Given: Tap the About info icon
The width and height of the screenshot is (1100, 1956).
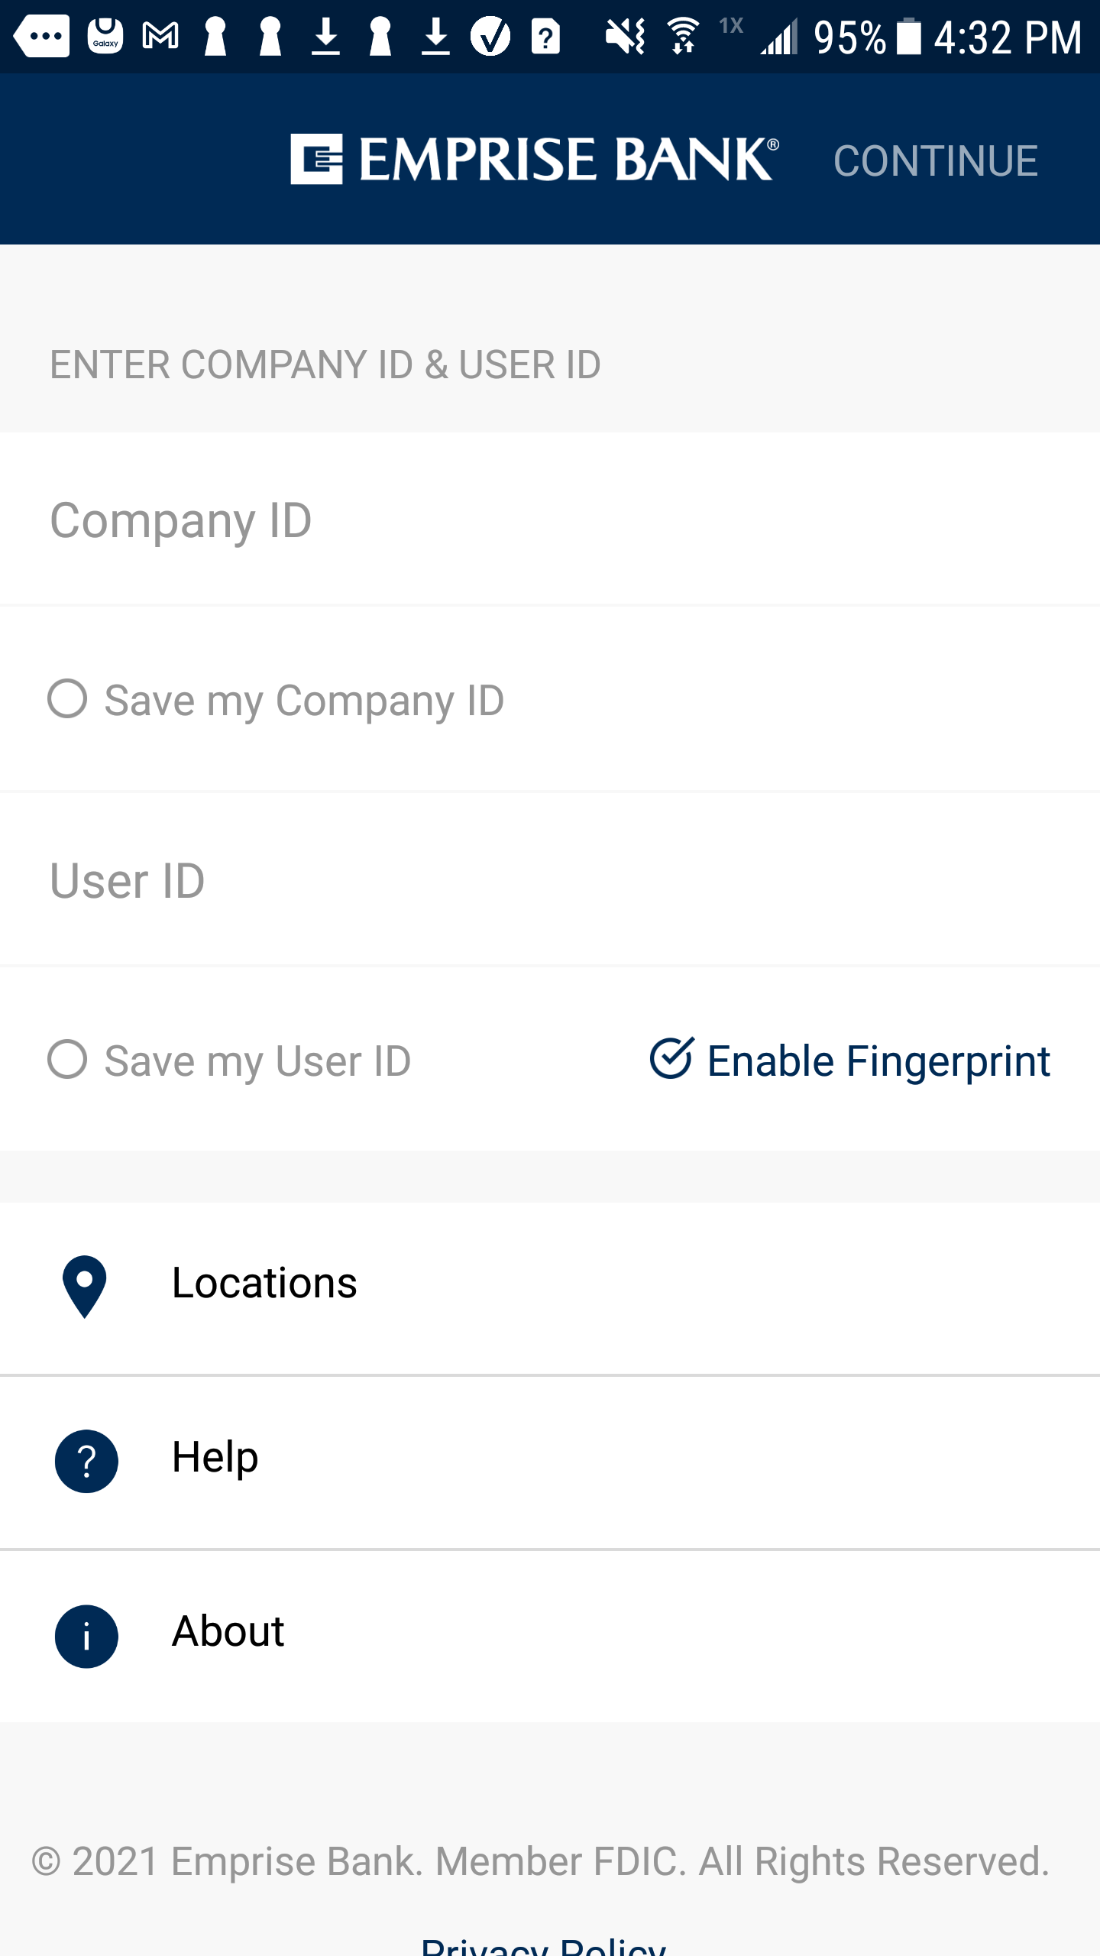Looking at the screenshot, I should coord(86,1636).
